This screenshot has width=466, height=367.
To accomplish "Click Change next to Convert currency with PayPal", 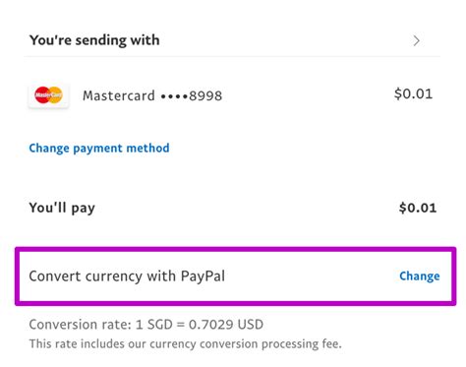I will click(x=420, y=276).
